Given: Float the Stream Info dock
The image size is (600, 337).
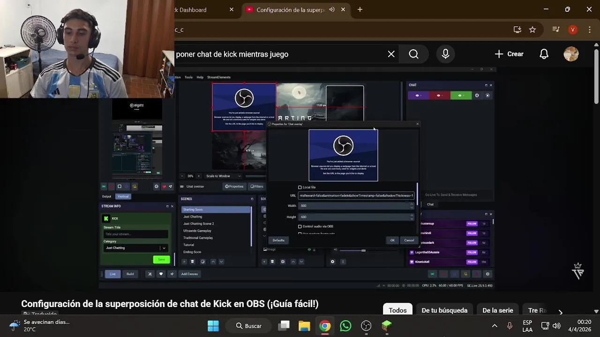Looking at the screenshot, I should click(167, 206).
